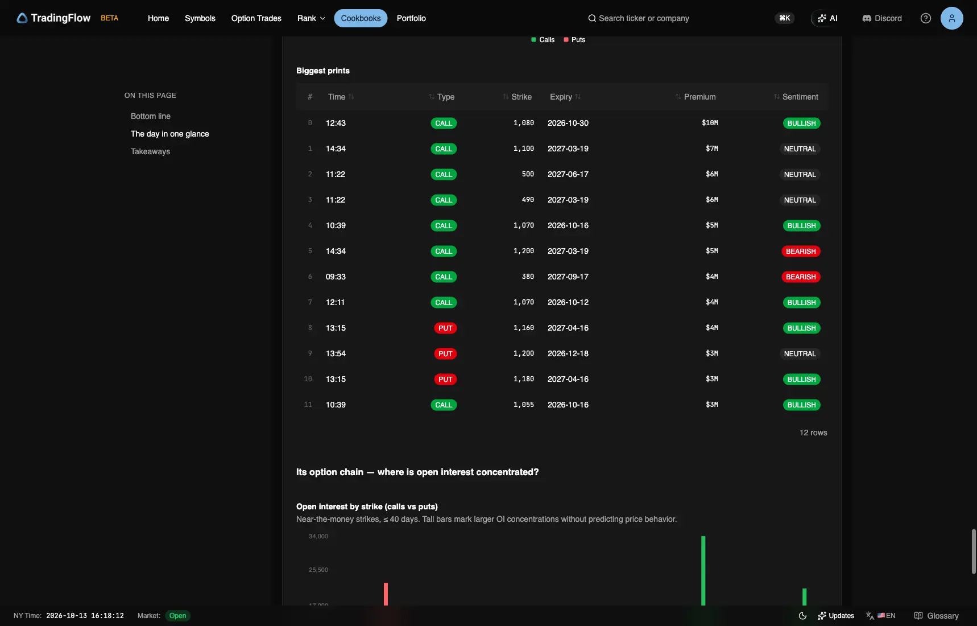Sort table by Strike column
Screen dimensions: 977x626
click(517, 97)
